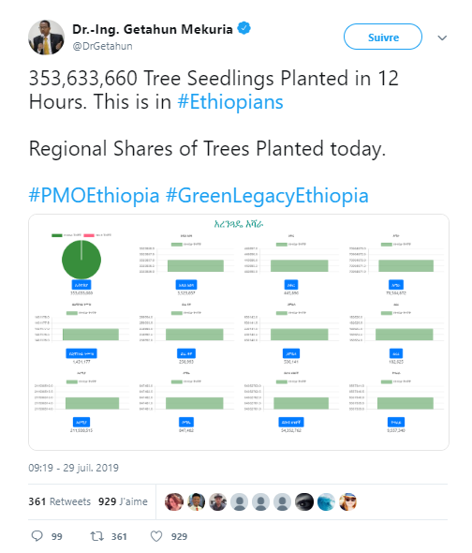
Task: Open the avatar wearing sunglasses and hat
Action: [348, 501]
